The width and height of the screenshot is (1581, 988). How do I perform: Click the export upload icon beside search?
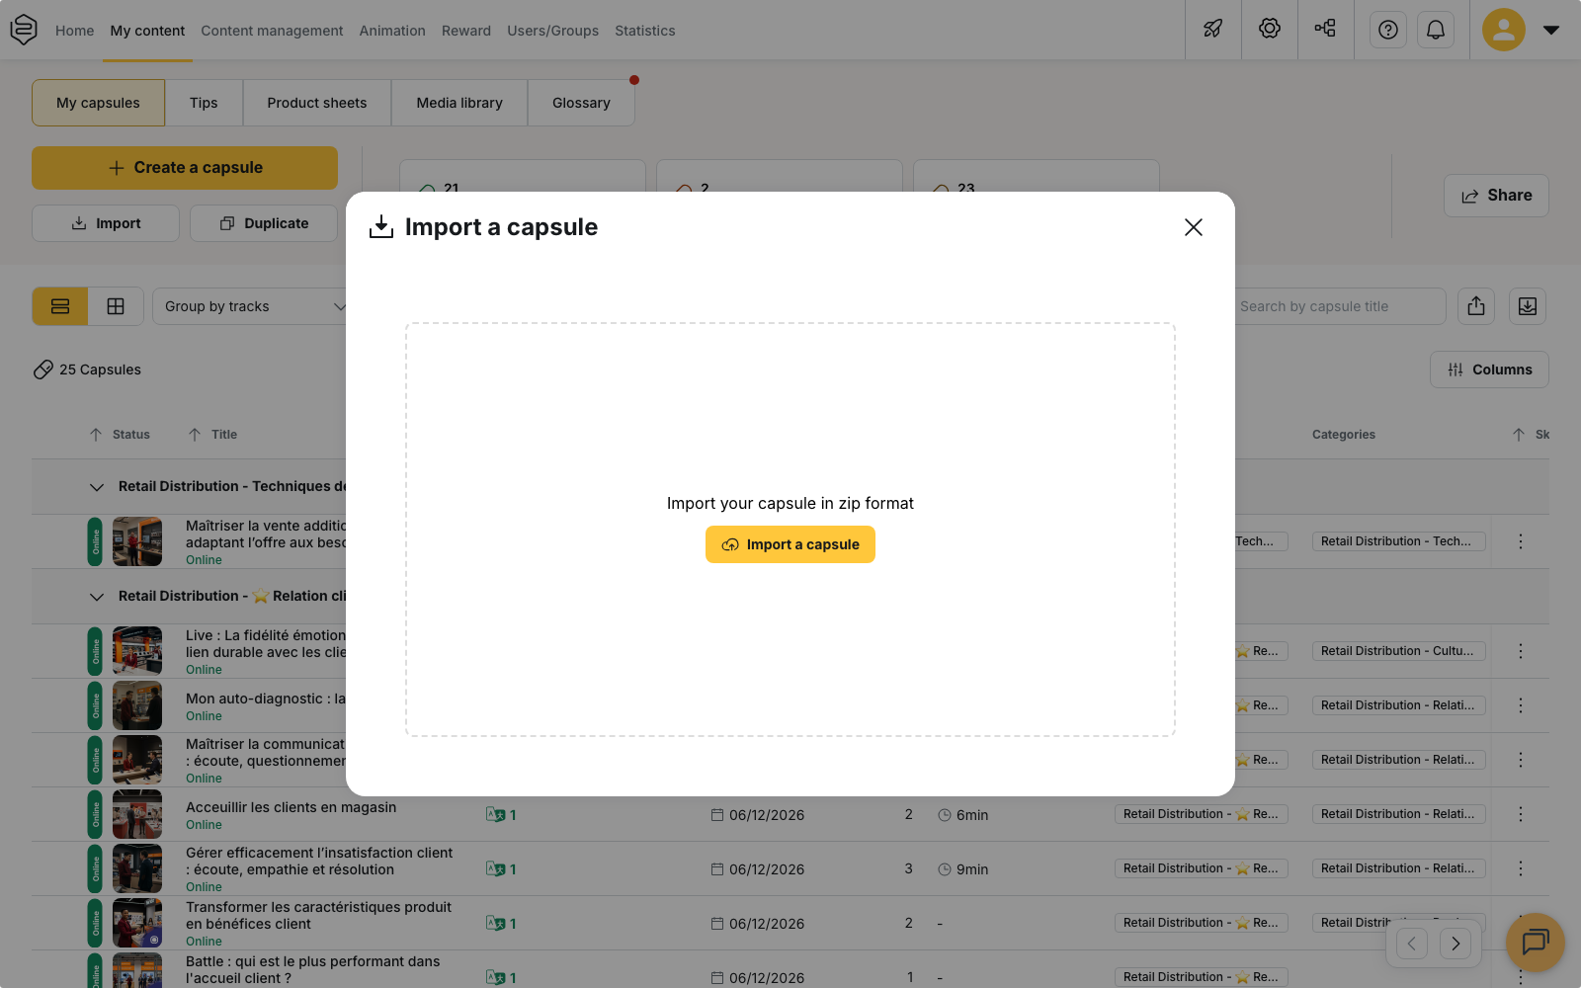[1476, 306]
